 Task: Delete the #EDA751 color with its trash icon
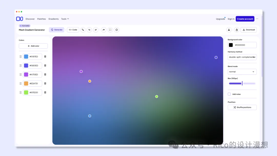45,83
